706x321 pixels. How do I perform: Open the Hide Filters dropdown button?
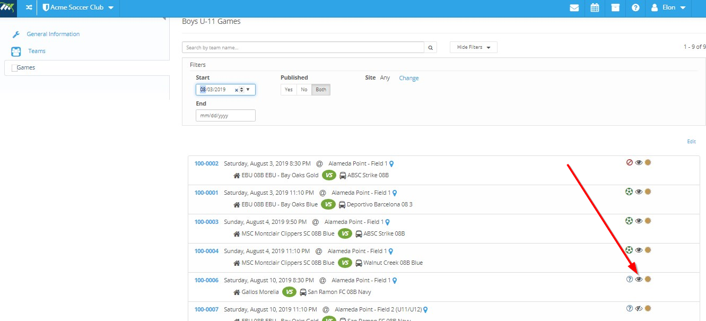click(x=474, y=47)
